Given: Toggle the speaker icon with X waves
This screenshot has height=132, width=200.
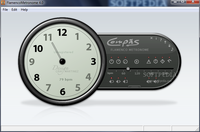Looking at the screenshot, I should coord(149,81).
